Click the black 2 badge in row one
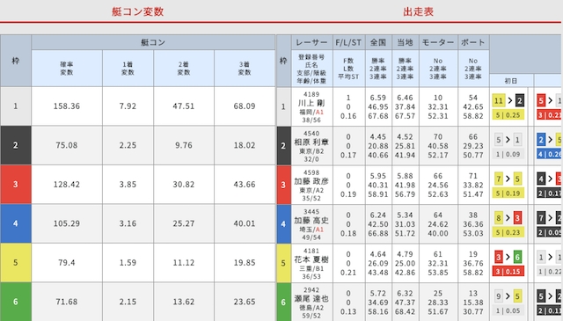This screenshot has width=563, height=321. click(520, 100)
